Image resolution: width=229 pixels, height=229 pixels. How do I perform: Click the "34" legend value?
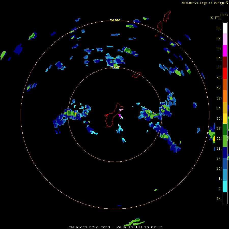(x=219, y=108)
